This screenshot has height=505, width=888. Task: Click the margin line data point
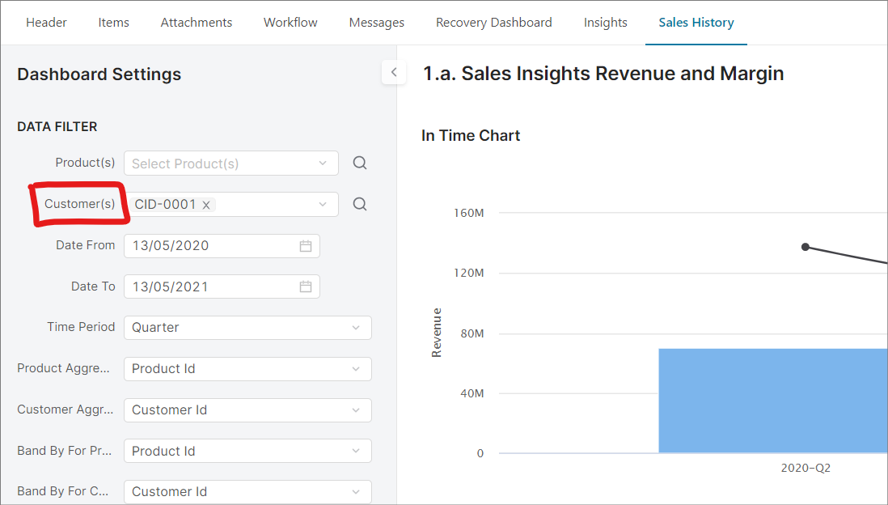pyautogui.click(x=806, y=247)
